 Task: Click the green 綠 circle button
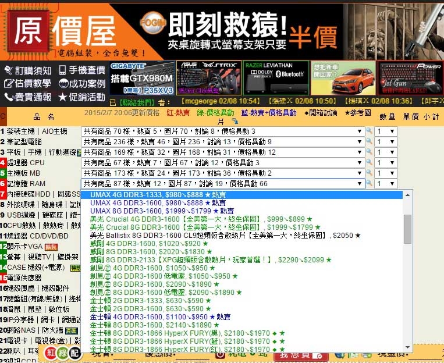click(63, 353)
